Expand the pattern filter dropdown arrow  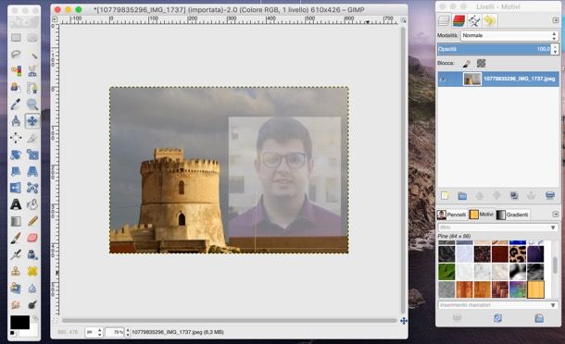(553, 227)
